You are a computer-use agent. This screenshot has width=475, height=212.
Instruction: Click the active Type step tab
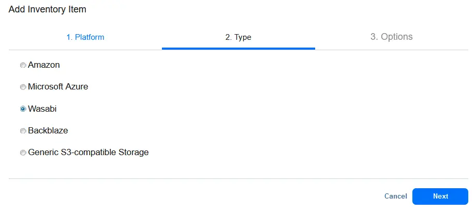(x=238, y=37)
